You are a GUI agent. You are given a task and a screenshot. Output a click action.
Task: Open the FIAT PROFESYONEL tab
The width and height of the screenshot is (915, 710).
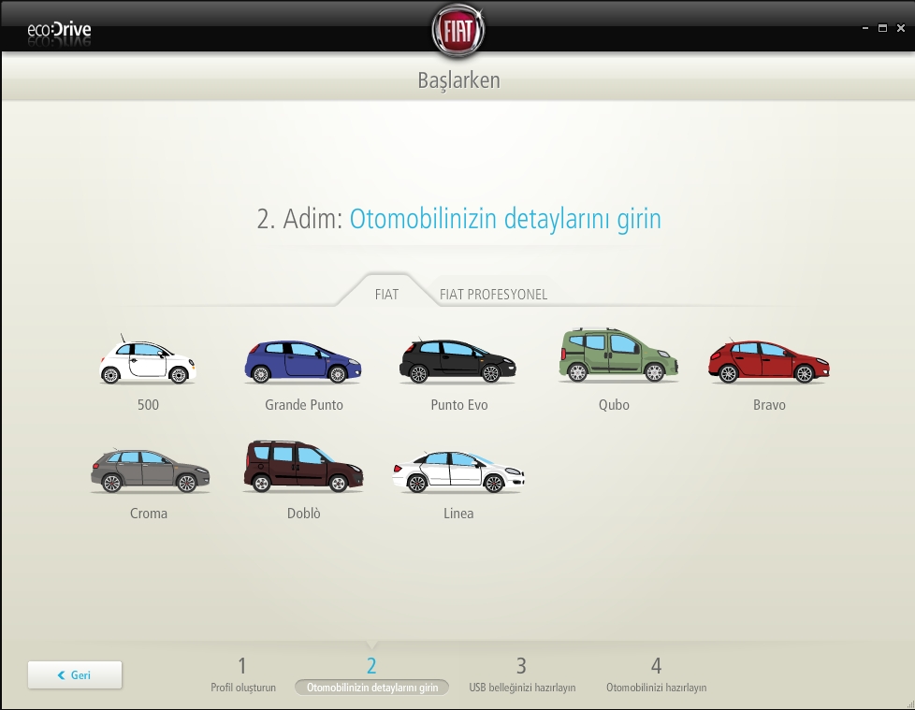[x=494, y=294]
